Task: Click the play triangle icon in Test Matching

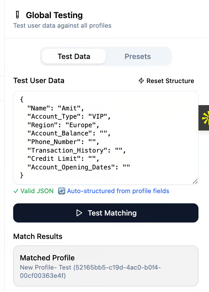Action: (79, 213)
